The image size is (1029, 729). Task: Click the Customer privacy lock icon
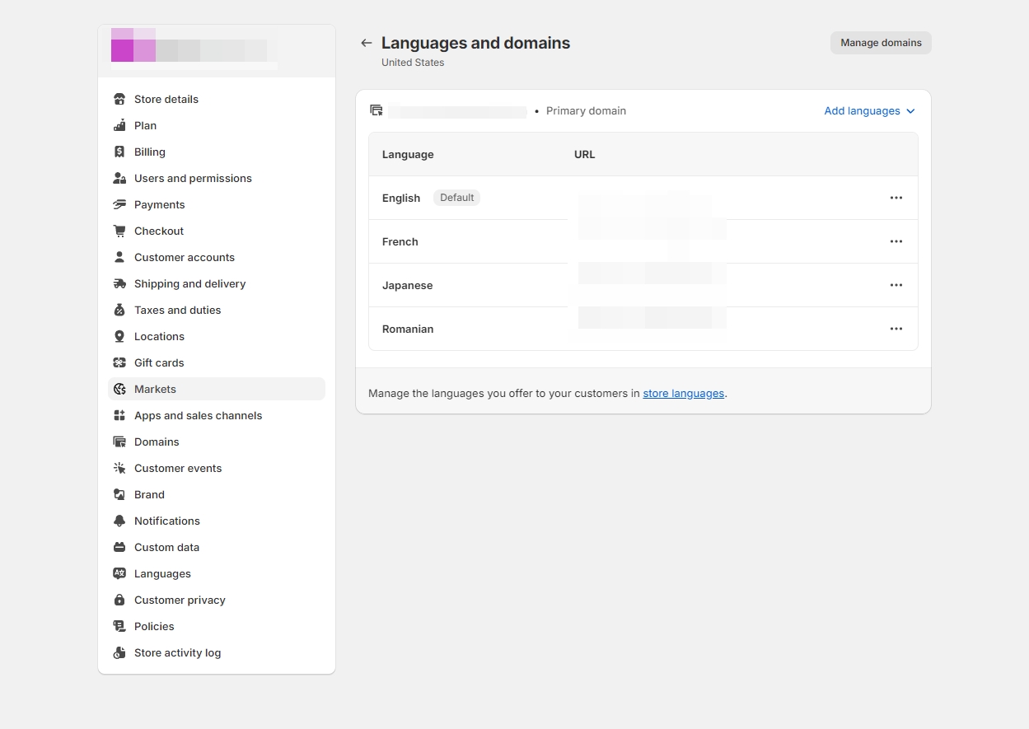tap(119, 600)
